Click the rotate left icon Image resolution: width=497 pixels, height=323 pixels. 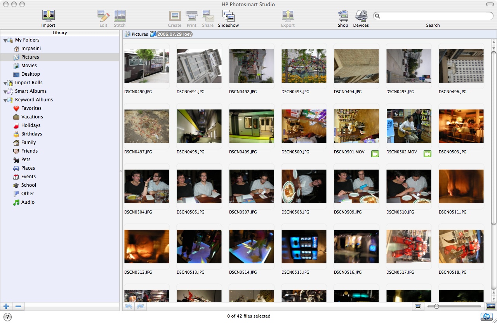129,307
